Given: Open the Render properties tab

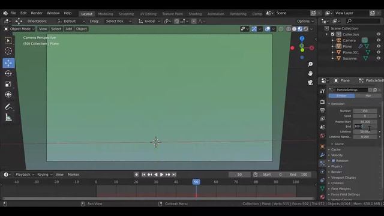Looking at the screenshot, I should 322,101.
